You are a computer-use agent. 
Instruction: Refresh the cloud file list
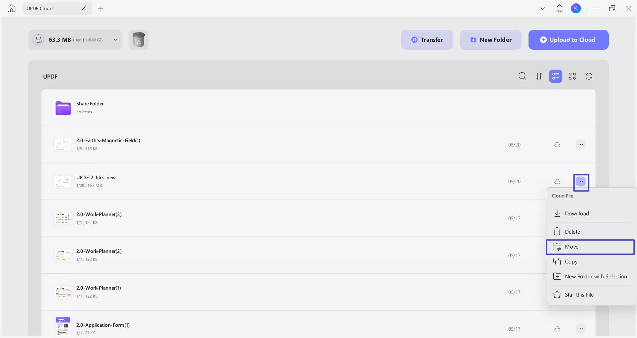(x=589, y=76)
